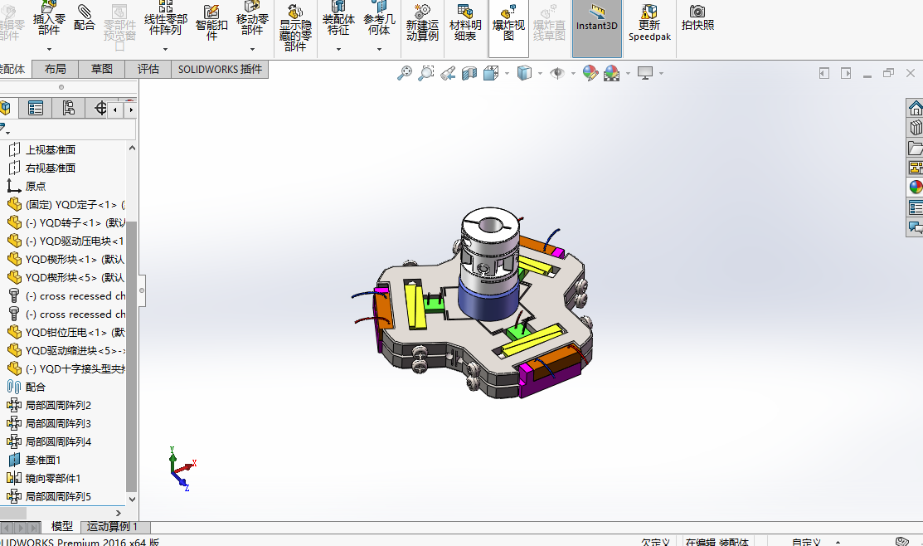The height and width of the screenshot is (546, 923).
Task: Click Show Hidden Components (显示隐藏的零部件)
Action: click(x=295, y=28)
